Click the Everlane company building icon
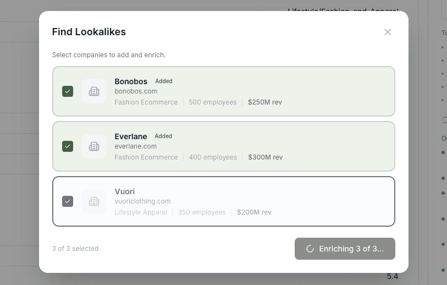447x285 pixels. (x=94, y=146)
